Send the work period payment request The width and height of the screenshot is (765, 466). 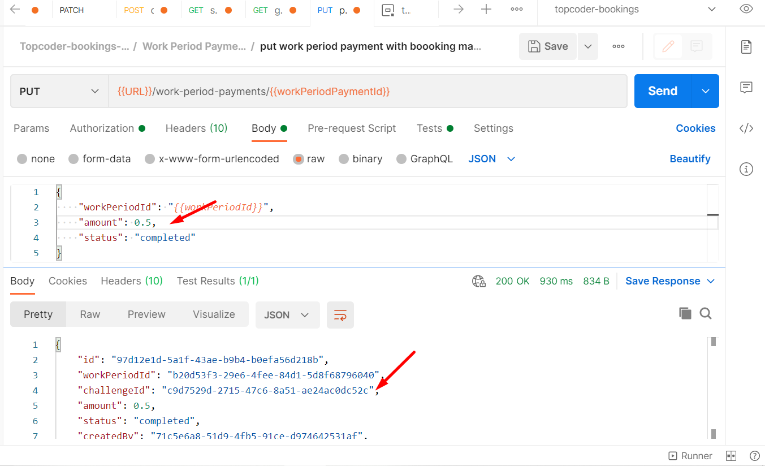[662, 90]
